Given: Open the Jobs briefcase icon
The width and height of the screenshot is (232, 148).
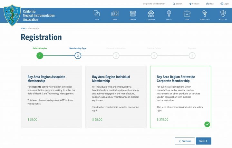Looking at the screenshot, I should click(187, 14).
